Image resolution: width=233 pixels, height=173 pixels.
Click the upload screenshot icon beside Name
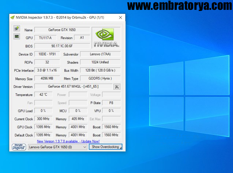[17, 28]
